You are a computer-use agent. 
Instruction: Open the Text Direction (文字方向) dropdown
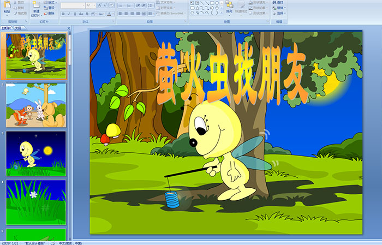point(165,2)
